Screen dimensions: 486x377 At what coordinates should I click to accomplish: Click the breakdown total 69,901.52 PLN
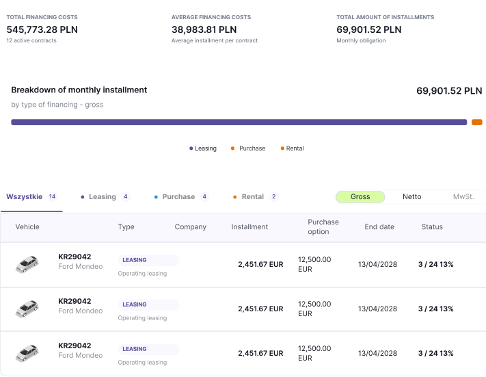pyautogui.click(x=449, y=91)
